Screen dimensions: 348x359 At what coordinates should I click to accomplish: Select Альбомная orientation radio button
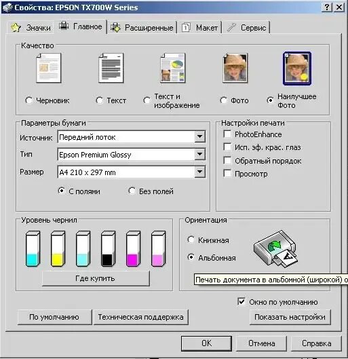tap(191, 257)
